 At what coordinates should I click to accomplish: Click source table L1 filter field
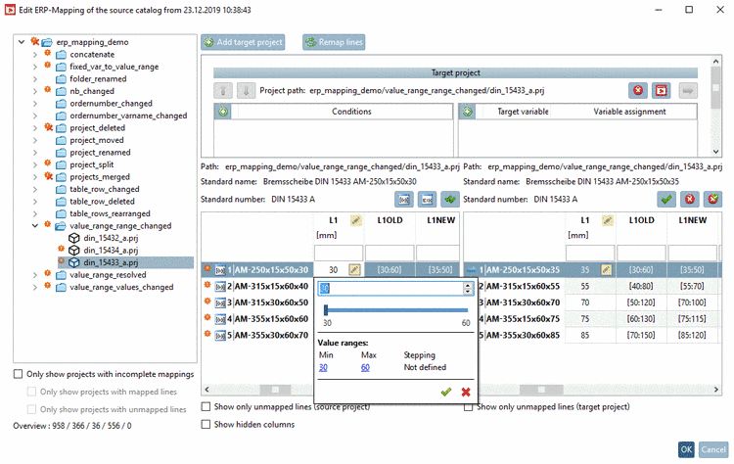338,253
